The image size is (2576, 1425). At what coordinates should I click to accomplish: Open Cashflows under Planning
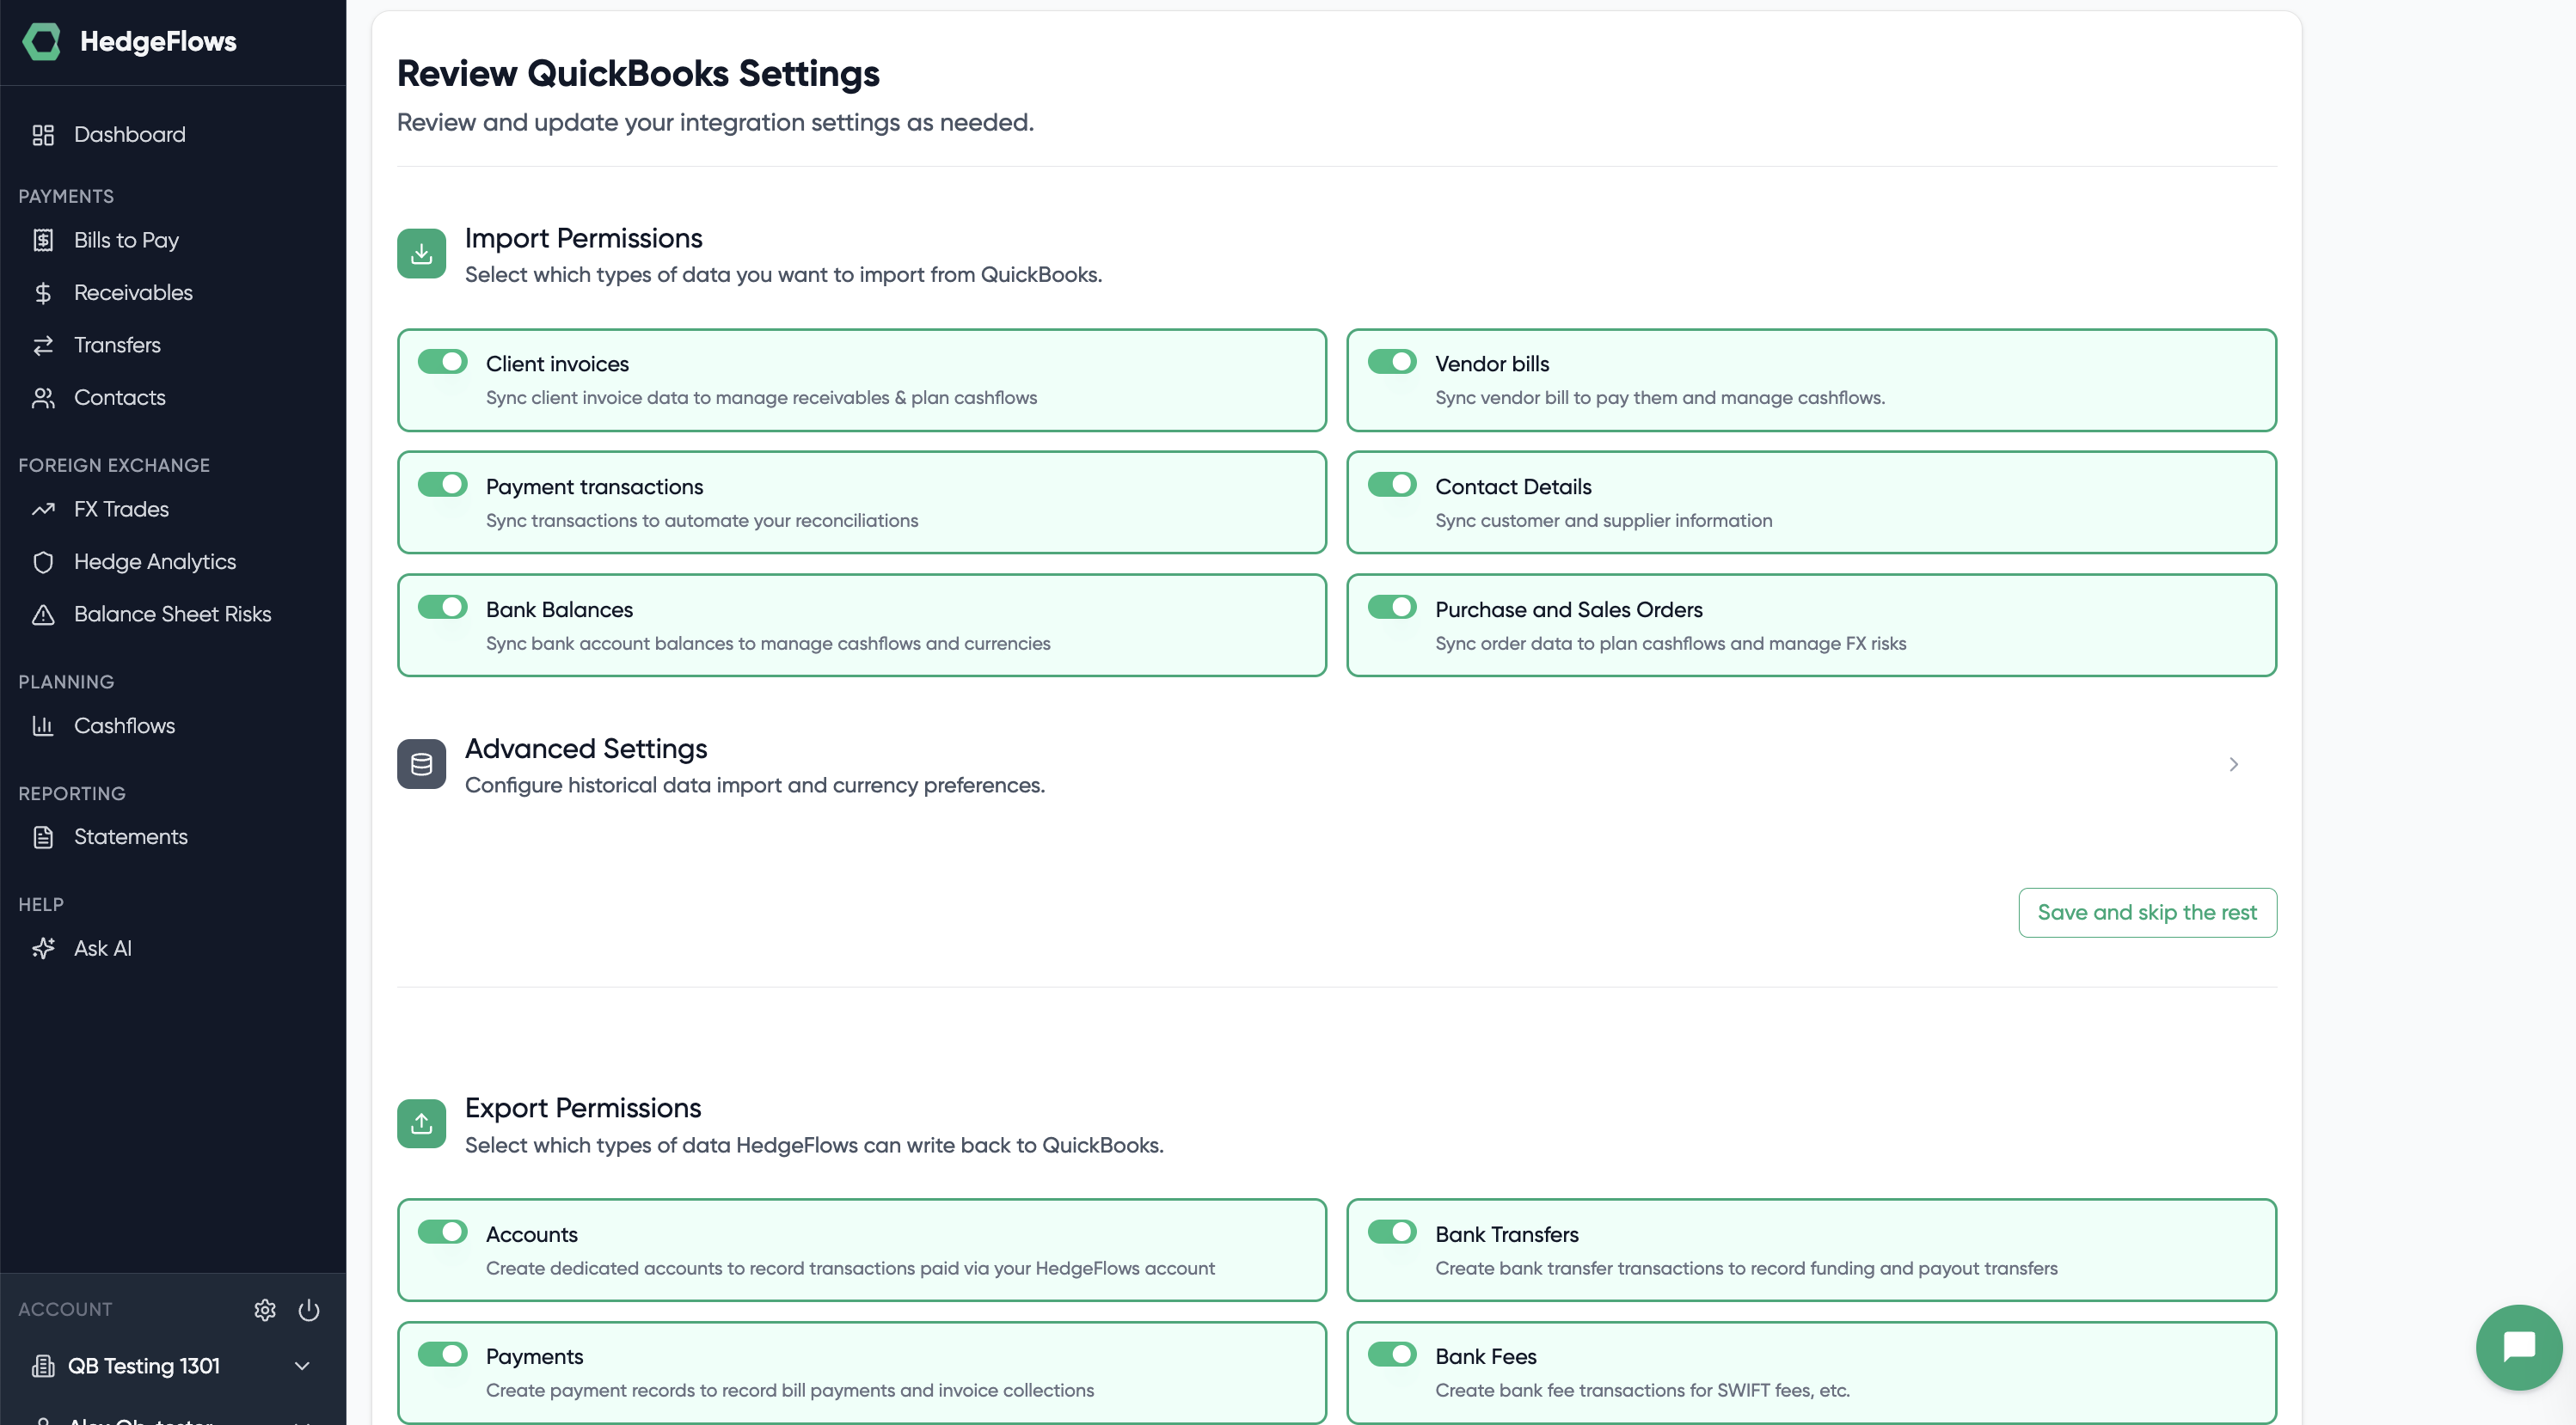click(124, 725)
